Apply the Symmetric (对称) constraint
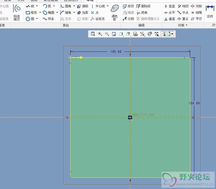Image resolution: width=216 pixels, height=189 pixels. click(x=196, y=6)
